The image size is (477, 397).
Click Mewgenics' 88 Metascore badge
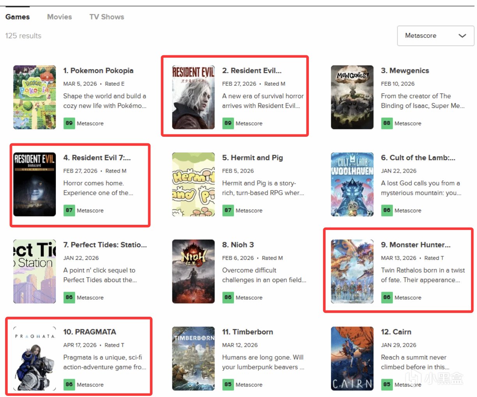pos(387,123)
